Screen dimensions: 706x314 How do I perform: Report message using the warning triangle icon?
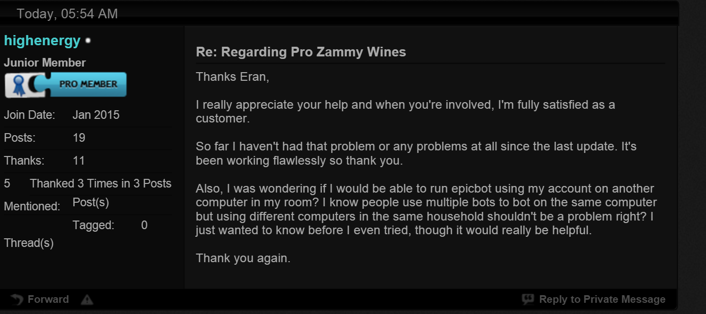pyautogui.click(x=87, y=300)
